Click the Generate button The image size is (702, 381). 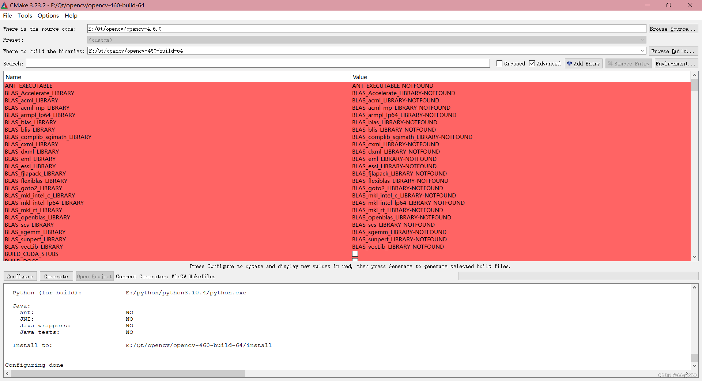(x=56, y=276)
